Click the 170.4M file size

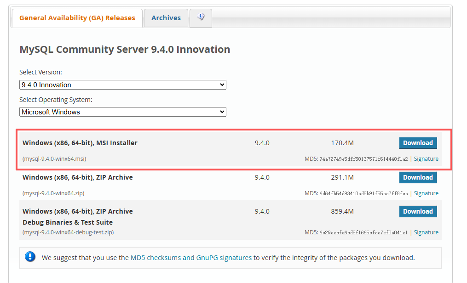click(342, 143)
